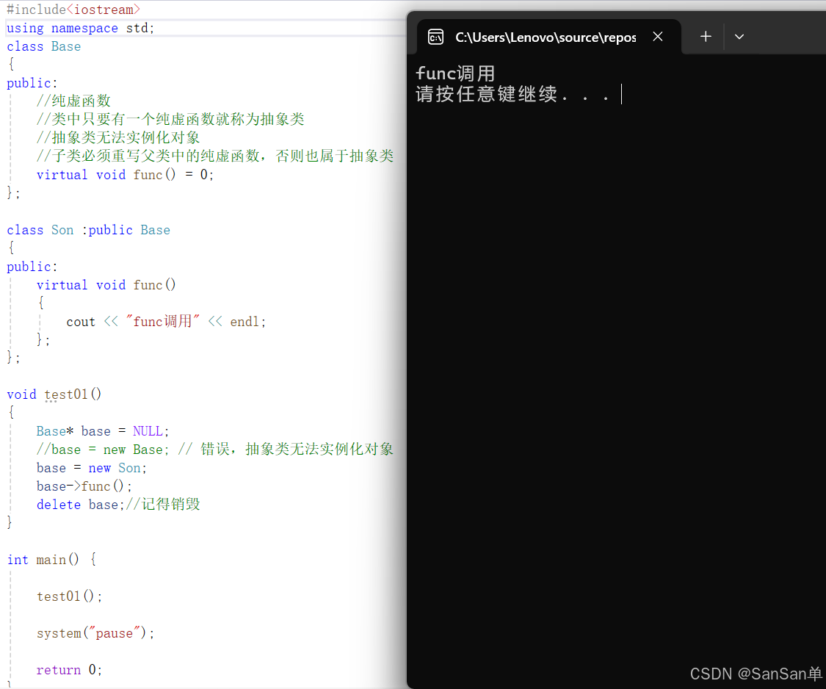Click the terminal icon in the tab
This screenshot has height=689, width=826.
pos(435,37)
